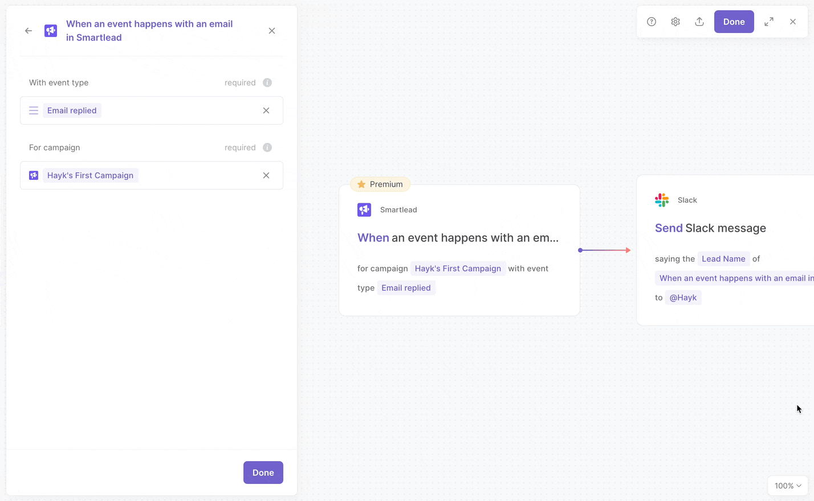Viewport: 814px width, 501px height.
Task: Click Done at bottom of side panel
Action: (x=263, y=473)
